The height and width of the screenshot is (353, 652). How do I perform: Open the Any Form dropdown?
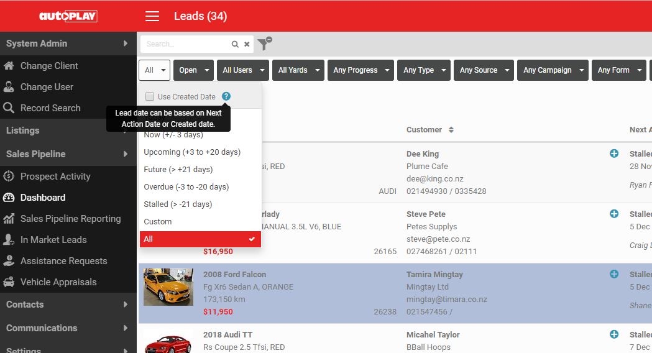click(619, 70)
